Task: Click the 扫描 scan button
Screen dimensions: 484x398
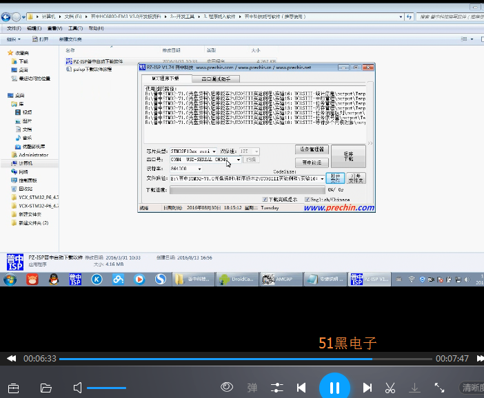Action: [251, 160]
